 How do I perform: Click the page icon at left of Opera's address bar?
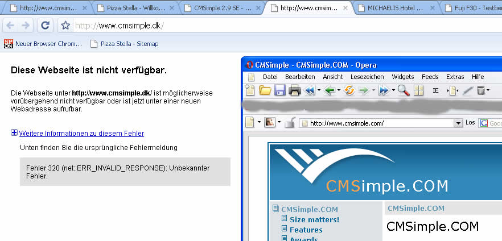250,122
